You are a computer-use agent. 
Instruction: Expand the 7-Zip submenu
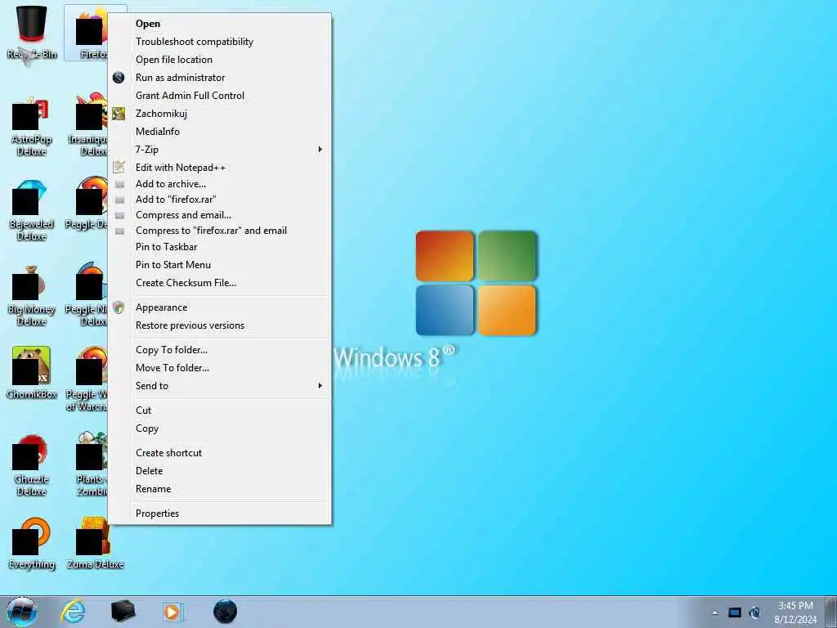point(220,150)
